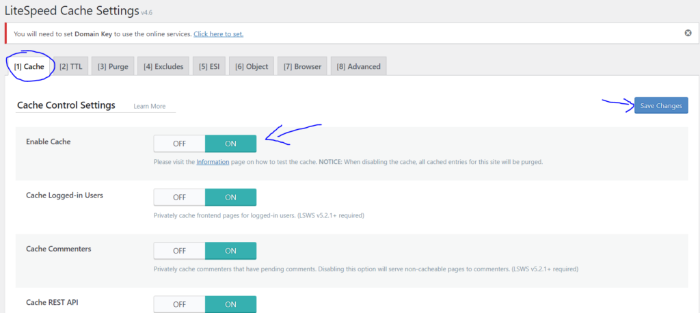Set Cache Commenters to ON

coord(231,251)
